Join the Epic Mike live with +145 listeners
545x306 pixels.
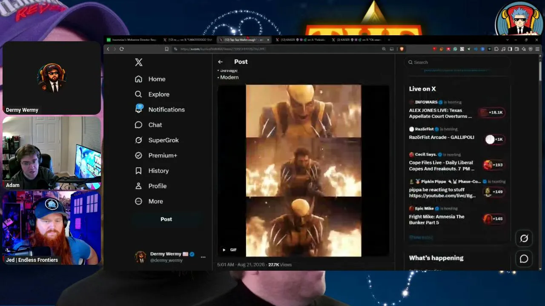click(494, 218)
